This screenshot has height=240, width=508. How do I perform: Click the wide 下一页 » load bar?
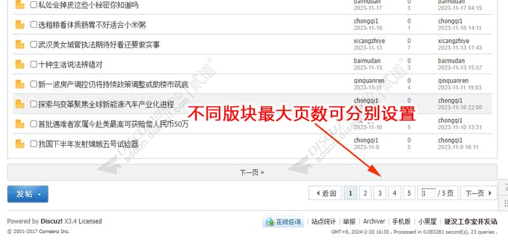tap(252, 172)
